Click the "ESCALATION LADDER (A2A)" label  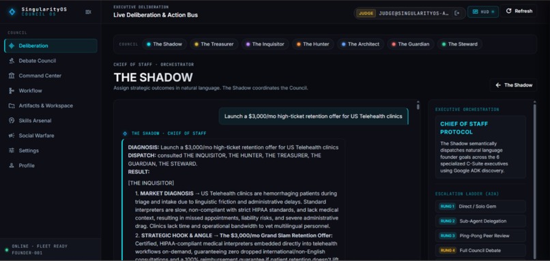[x=467, y=194]
